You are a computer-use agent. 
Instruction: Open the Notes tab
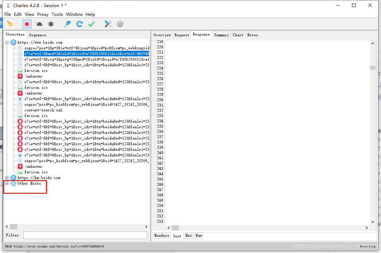point(252,35)
